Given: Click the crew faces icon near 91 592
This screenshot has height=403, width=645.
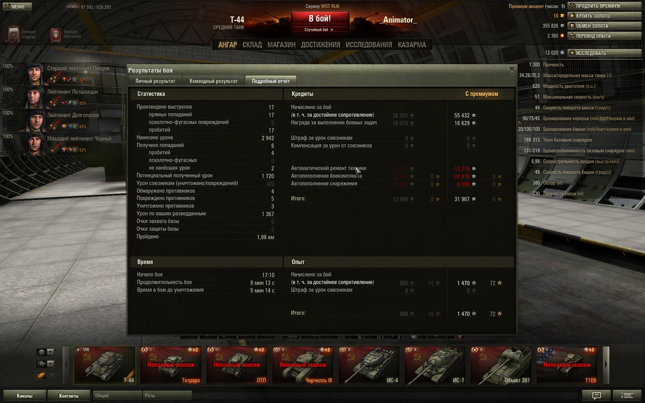Looking at the screenshot, I should [72, 7].
